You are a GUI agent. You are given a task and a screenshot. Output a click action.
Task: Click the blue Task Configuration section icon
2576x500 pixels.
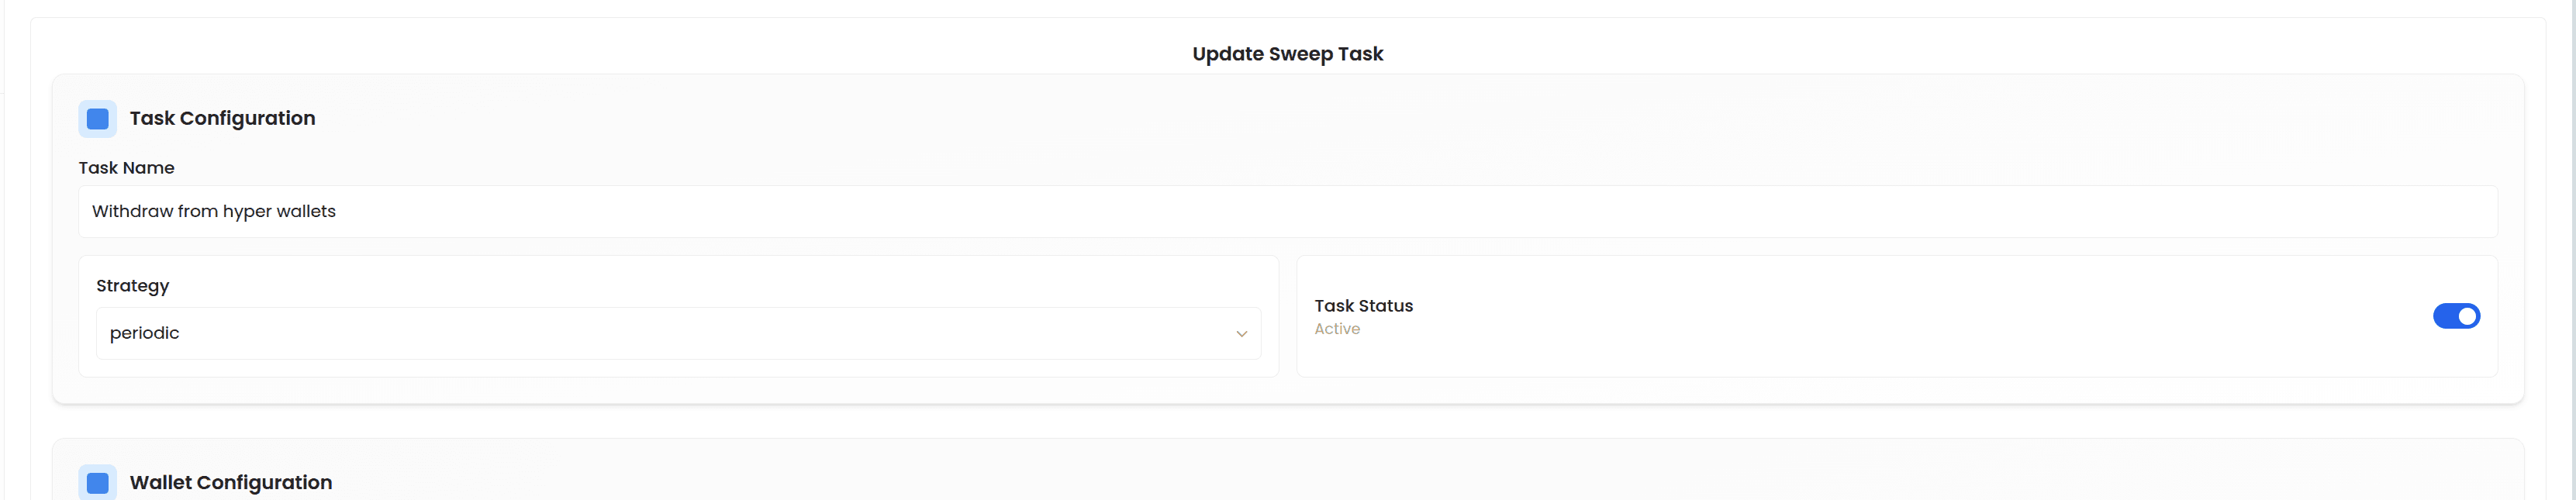point(97,119)
